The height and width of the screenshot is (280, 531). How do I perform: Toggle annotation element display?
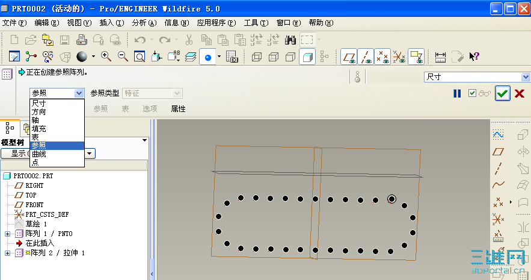[416, 57]
